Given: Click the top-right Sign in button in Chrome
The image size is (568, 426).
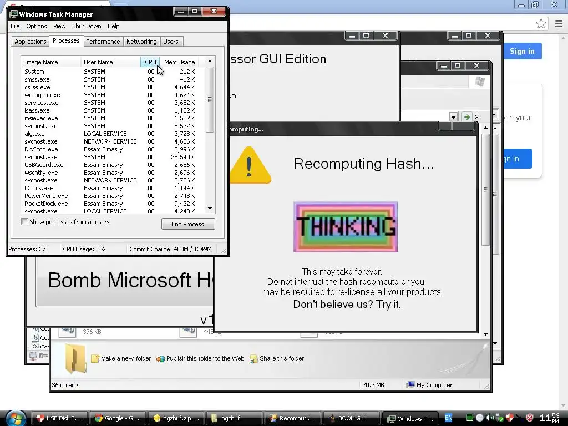Looking at the screenshot, I should click(x=522, y=51).
